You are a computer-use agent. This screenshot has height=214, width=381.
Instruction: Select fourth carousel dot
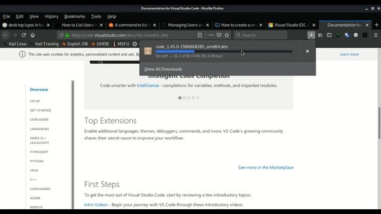193,97
